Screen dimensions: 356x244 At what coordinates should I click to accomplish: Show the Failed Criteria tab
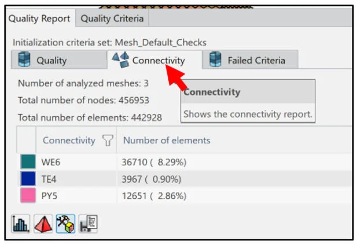(x=256, y=60)
